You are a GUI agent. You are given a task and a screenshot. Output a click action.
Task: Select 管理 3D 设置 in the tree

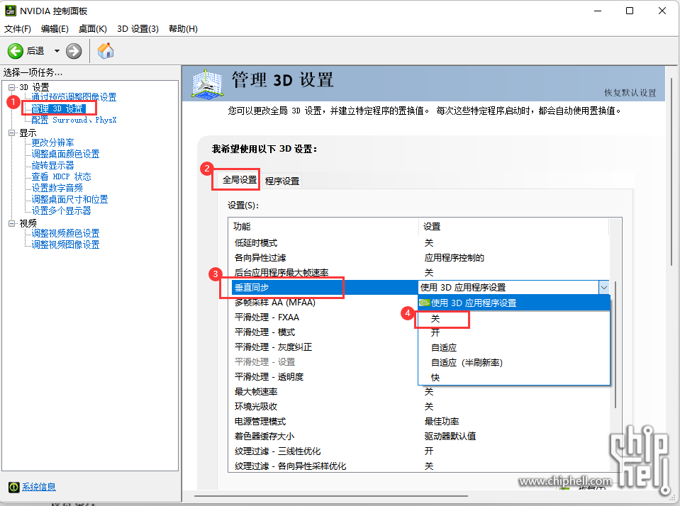pos(58,108)
